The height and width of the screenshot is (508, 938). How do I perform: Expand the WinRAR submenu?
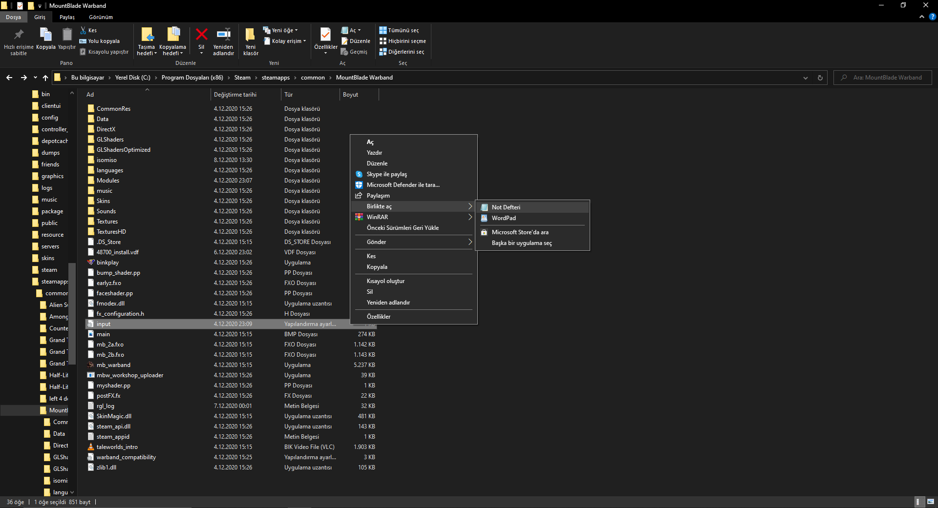(414, 217)
